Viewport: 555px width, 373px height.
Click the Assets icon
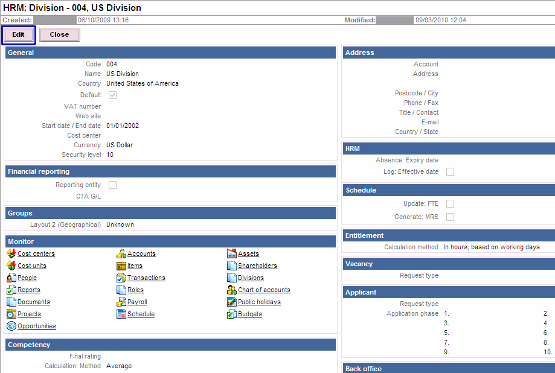pyautogui.click(x=231, y=253)
